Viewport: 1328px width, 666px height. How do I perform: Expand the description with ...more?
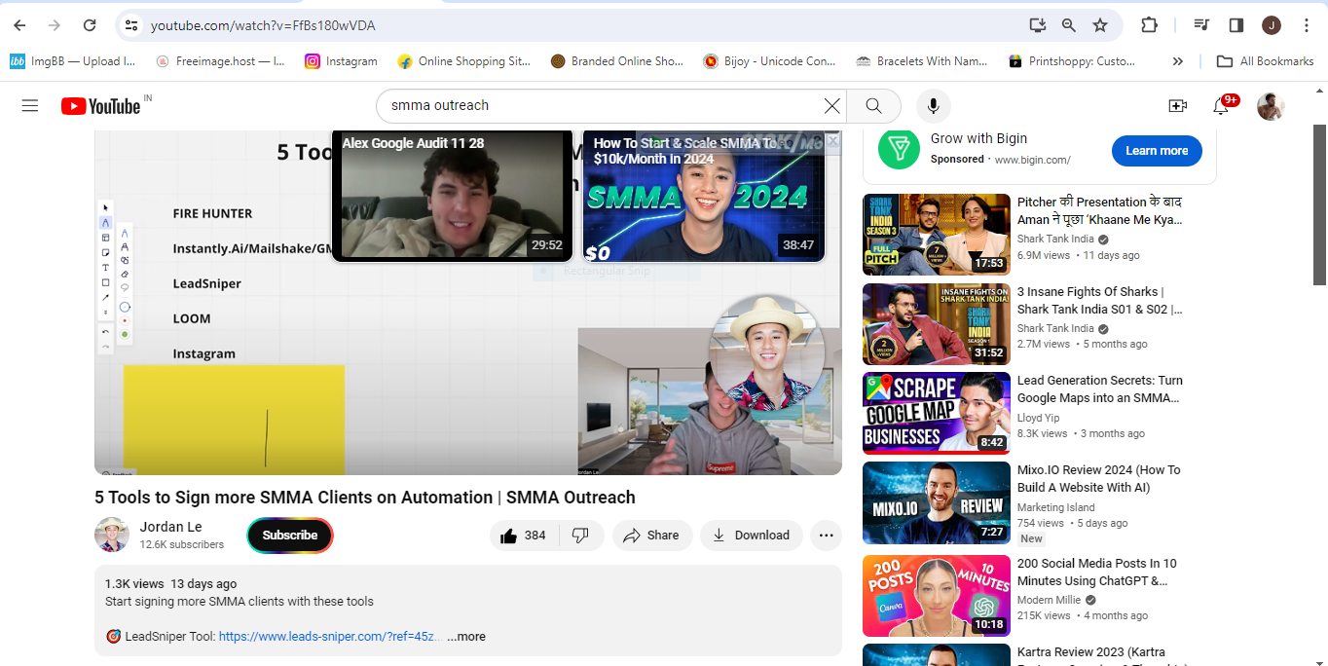tap(466, 637)
